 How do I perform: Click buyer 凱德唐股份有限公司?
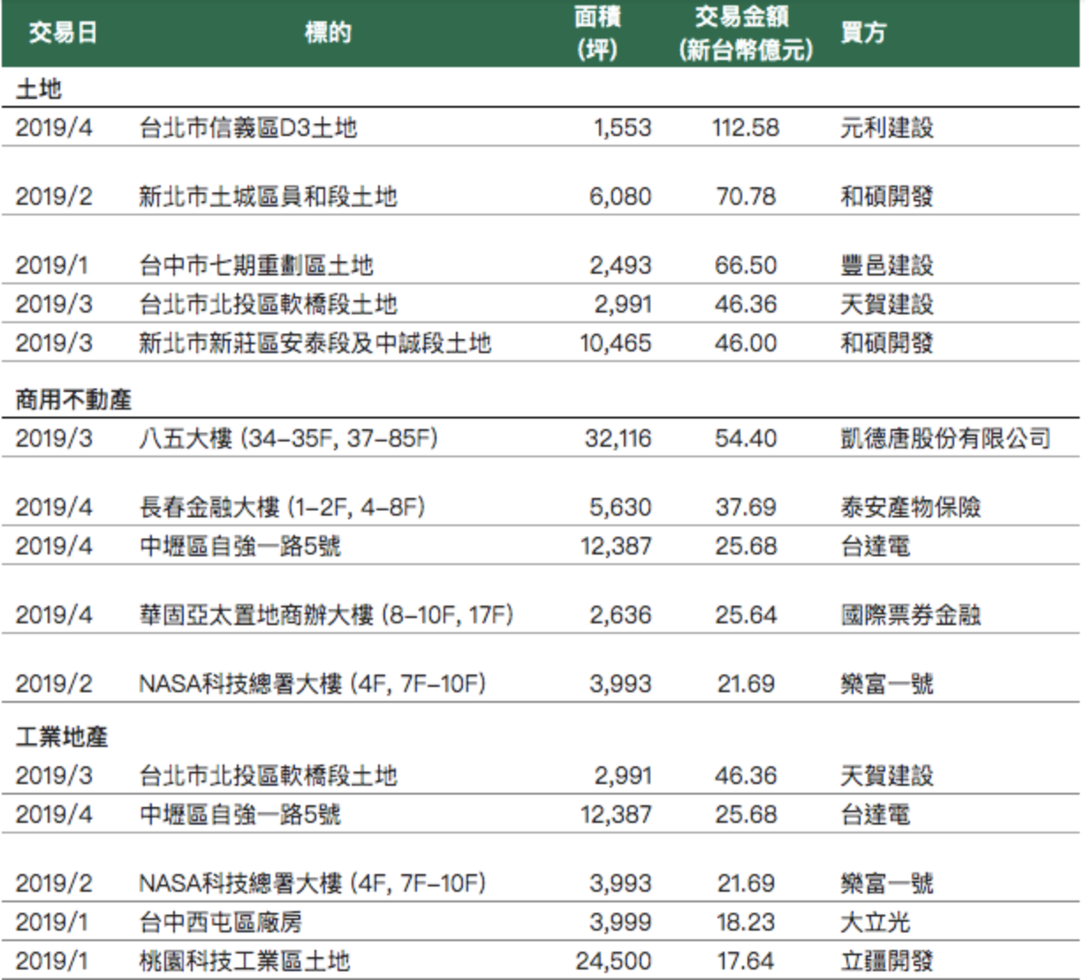945,439
